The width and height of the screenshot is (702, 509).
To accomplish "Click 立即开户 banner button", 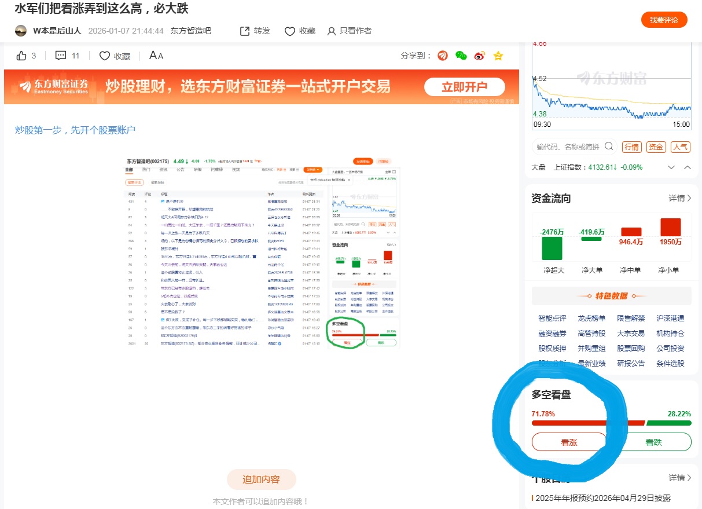I will tap(465, 87).
